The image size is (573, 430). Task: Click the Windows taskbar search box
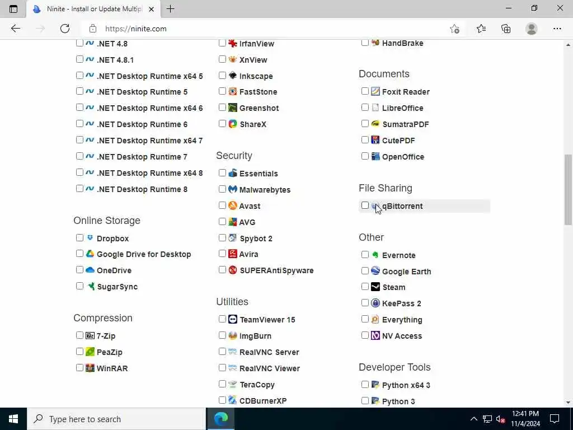117,419
